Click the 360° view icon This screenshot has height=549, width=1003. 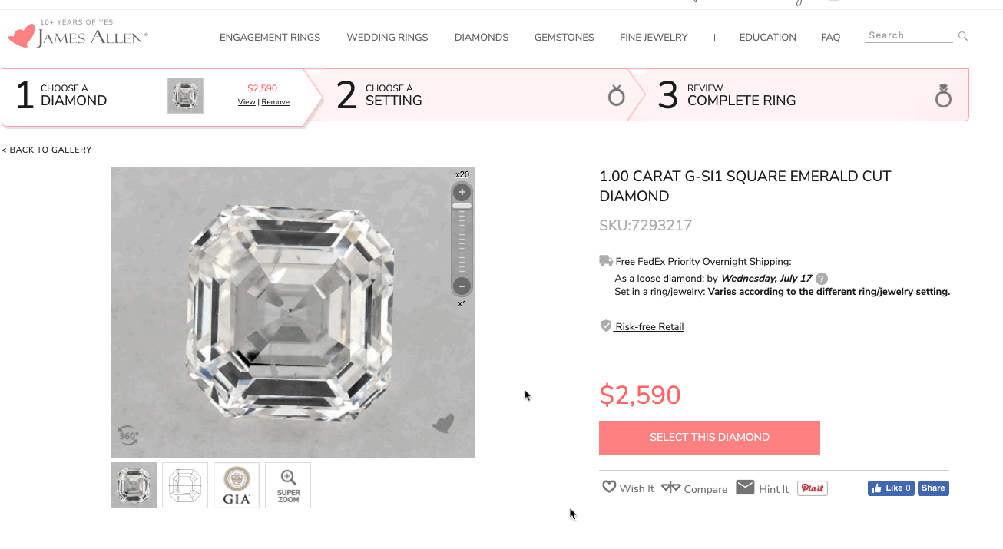tap(128, 435)
